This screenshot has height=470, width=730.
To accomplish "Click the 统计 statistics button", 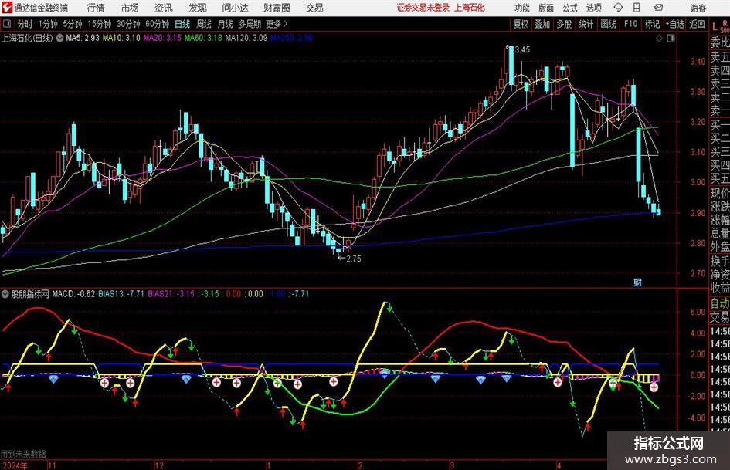I will (x=586, y=24).
